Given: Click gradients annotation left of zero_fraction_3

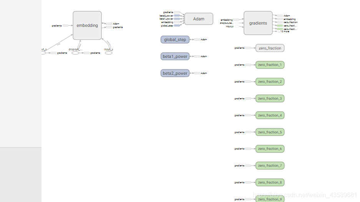Looking at the screenshot, I should [x=239, y=99].
